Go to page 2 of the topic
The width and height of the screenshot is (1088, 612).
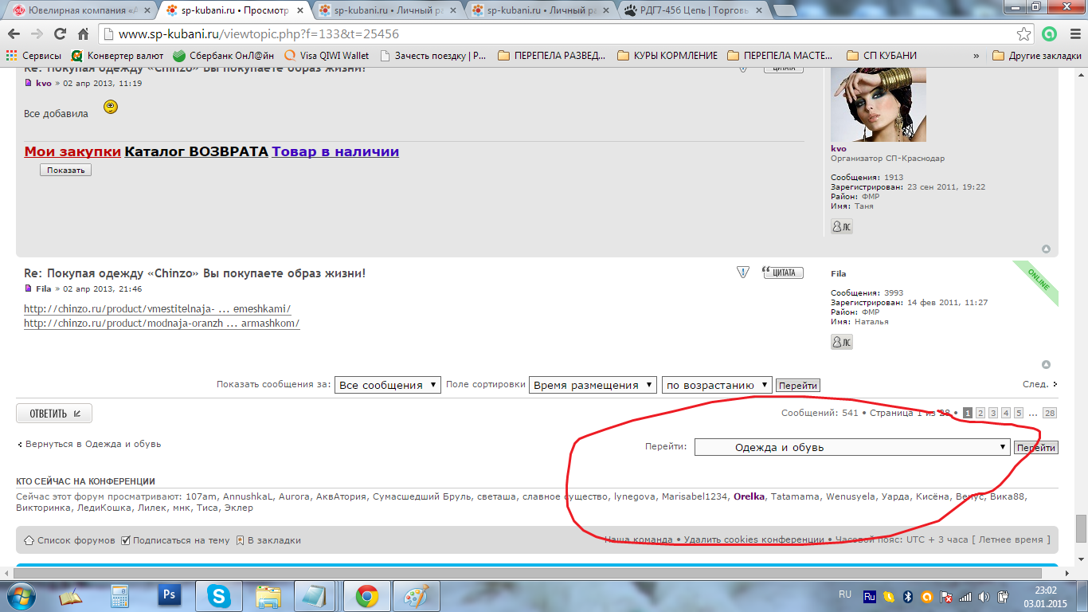click(980, 413)
